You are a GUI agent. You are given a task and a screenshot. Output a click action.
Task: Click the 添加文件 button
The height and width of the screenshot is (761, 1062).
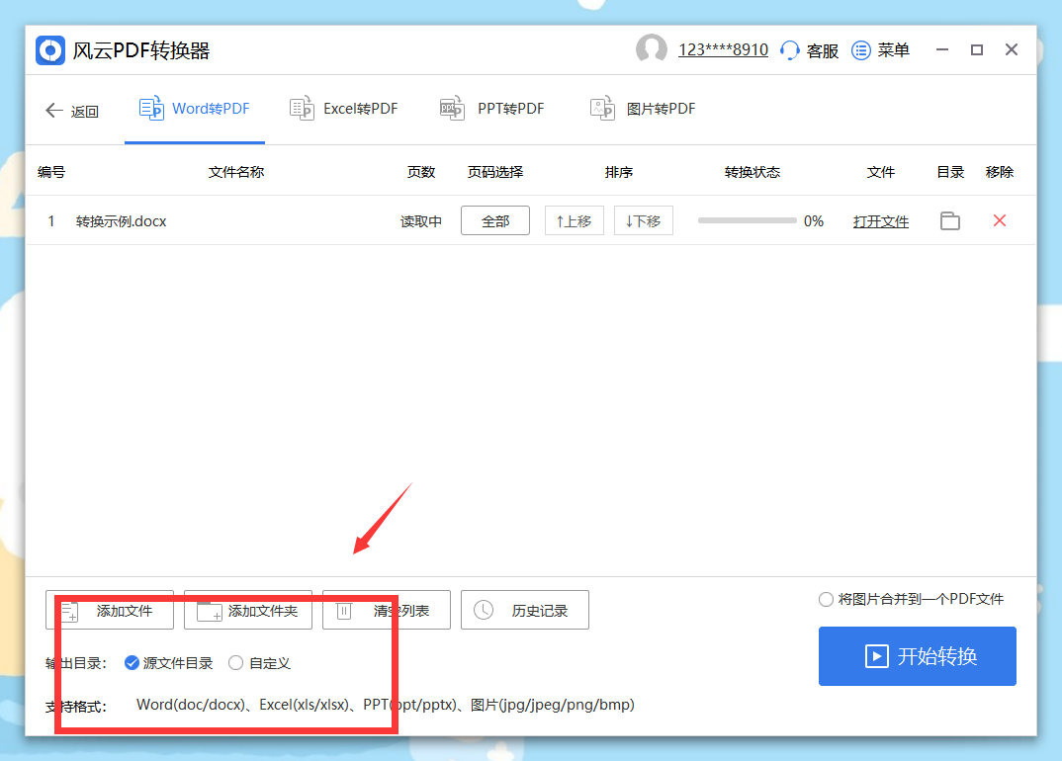point(110,610)
